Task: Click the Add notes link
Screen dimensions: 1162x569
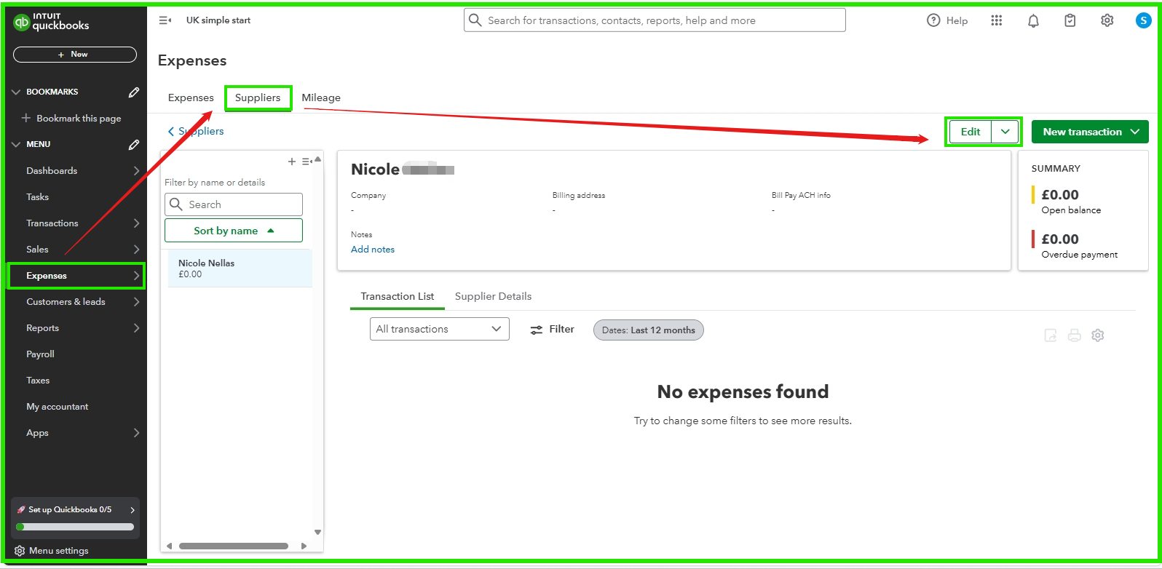Action: (373, 249)
